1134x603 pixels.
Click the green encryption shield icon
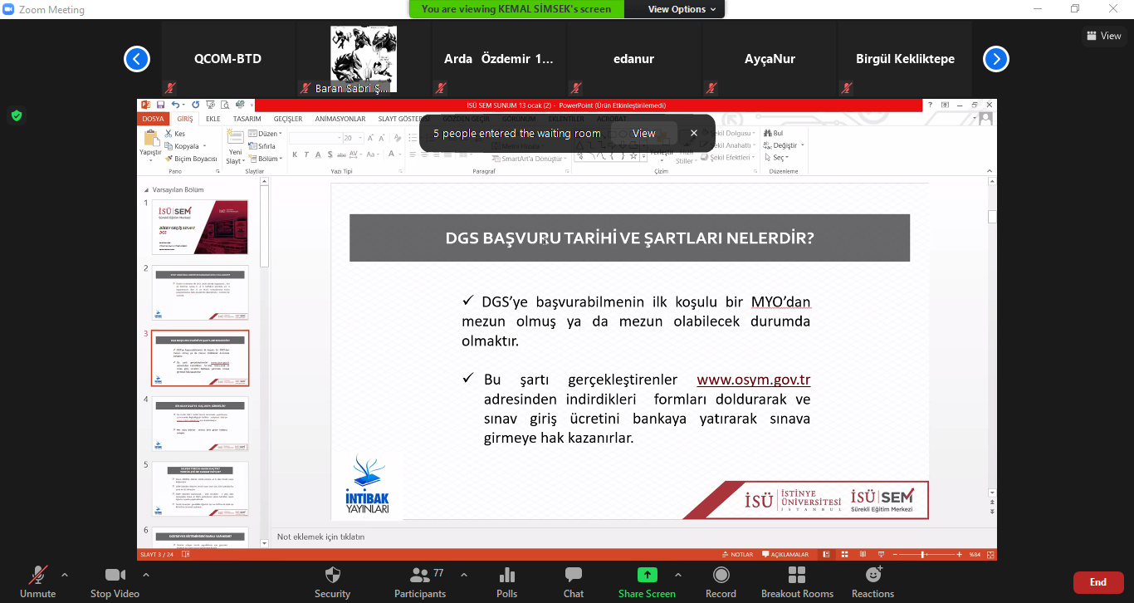click(17, 115)
